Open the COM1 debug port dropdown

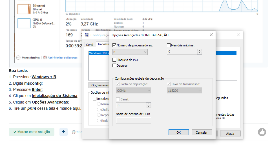134,91
